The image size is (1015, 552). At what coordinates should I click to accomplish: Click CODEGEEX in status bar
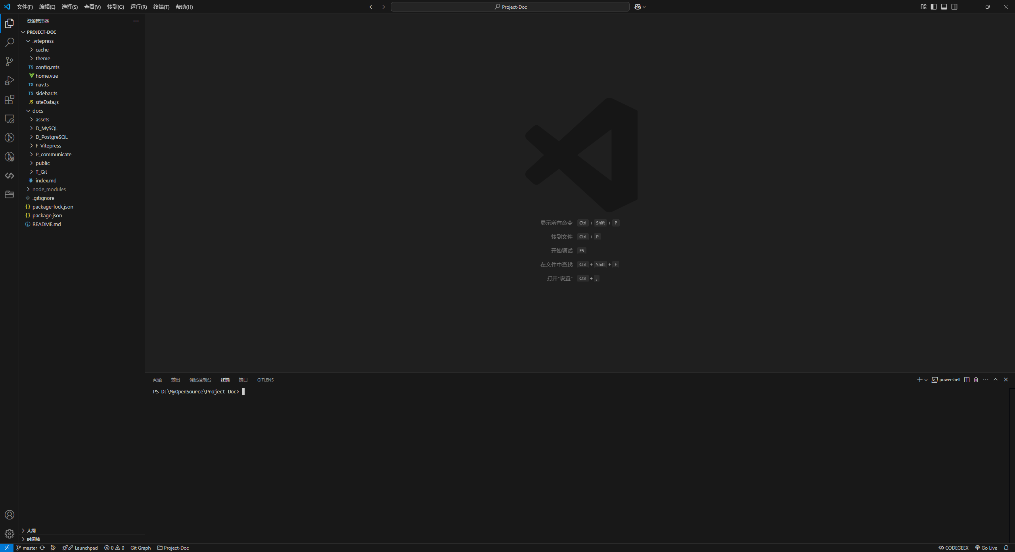point(954,548)
